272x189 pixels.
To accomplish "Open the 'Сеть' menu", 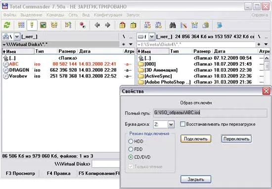I will (x=73, y=15).
